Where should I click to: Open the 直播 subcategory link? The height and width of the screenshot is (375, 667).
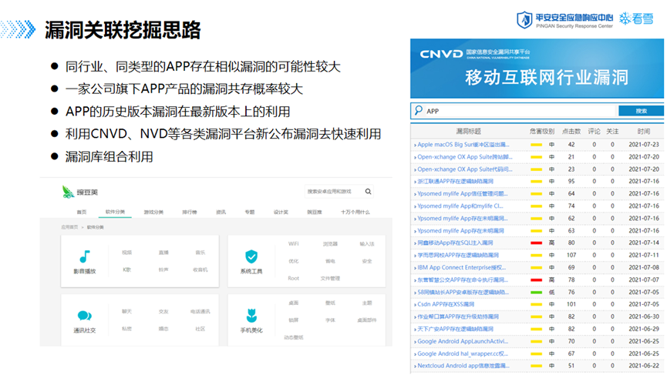(x=163, y=253)
